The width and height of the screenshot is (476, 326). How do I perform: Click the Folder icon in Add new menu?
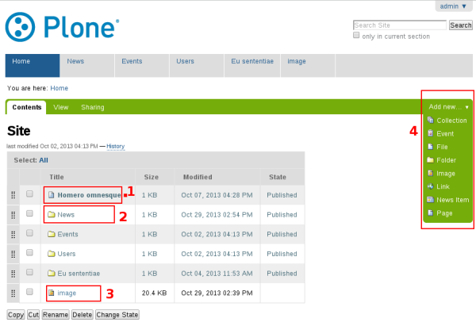pyautogui.click(x=431, y=160)
